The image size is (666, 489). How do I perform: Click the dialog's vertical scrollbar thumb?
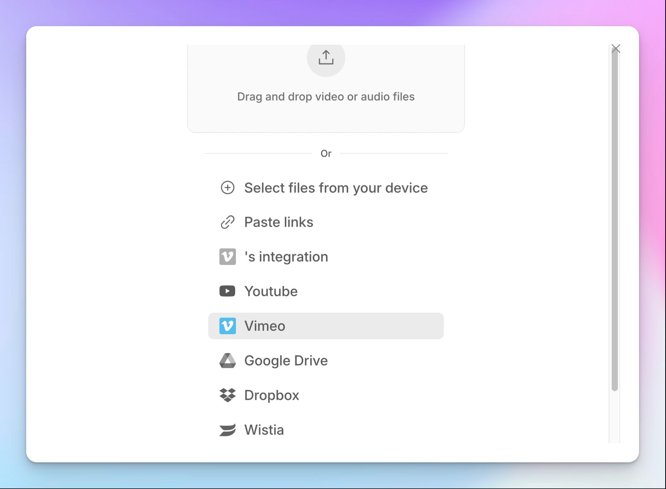615,219
